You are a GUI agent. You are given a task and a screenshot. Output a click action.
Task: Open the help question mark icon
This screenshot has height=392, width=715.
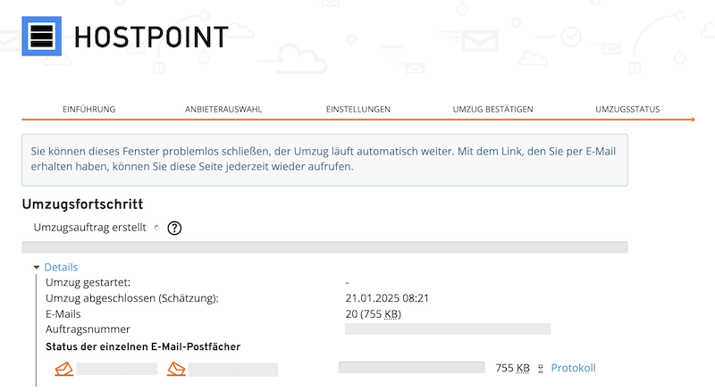(x=174, y=228)
